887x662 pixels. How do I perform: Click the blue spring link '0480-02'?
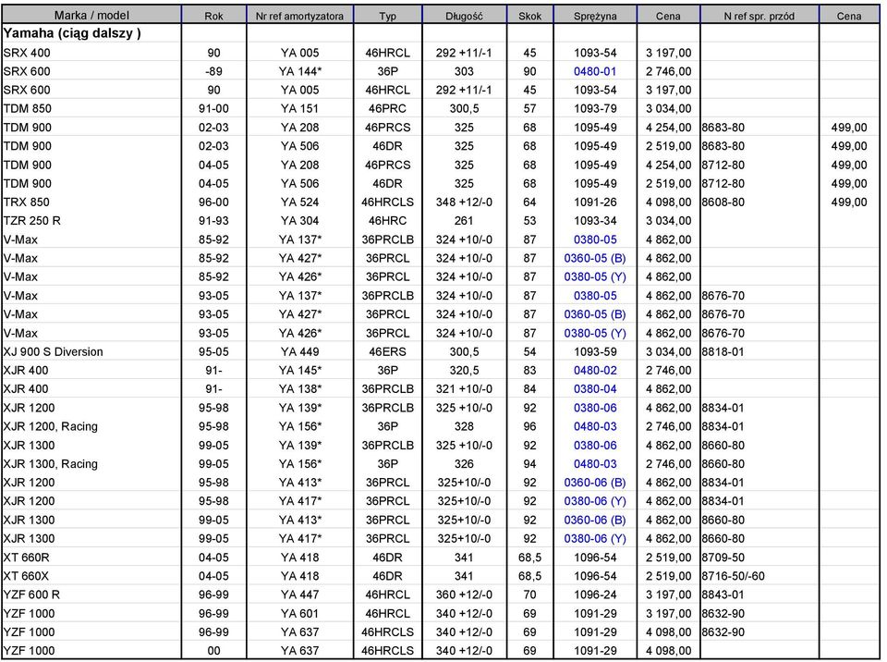coord(595,371)
